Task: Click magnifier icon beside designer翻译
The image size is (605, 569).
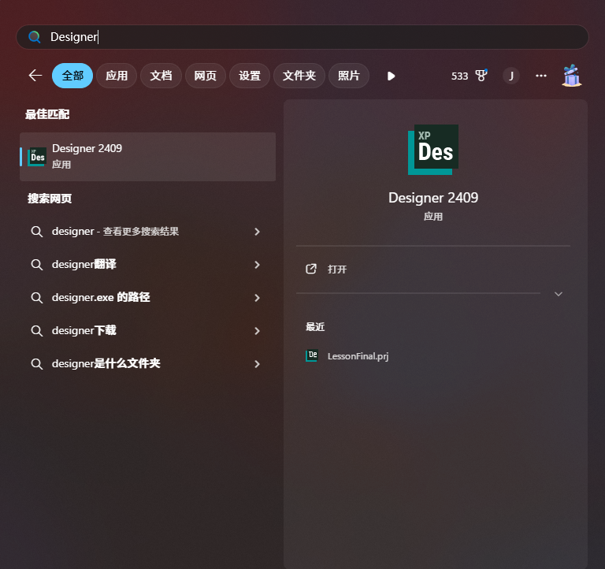Action: pos(37,265)
